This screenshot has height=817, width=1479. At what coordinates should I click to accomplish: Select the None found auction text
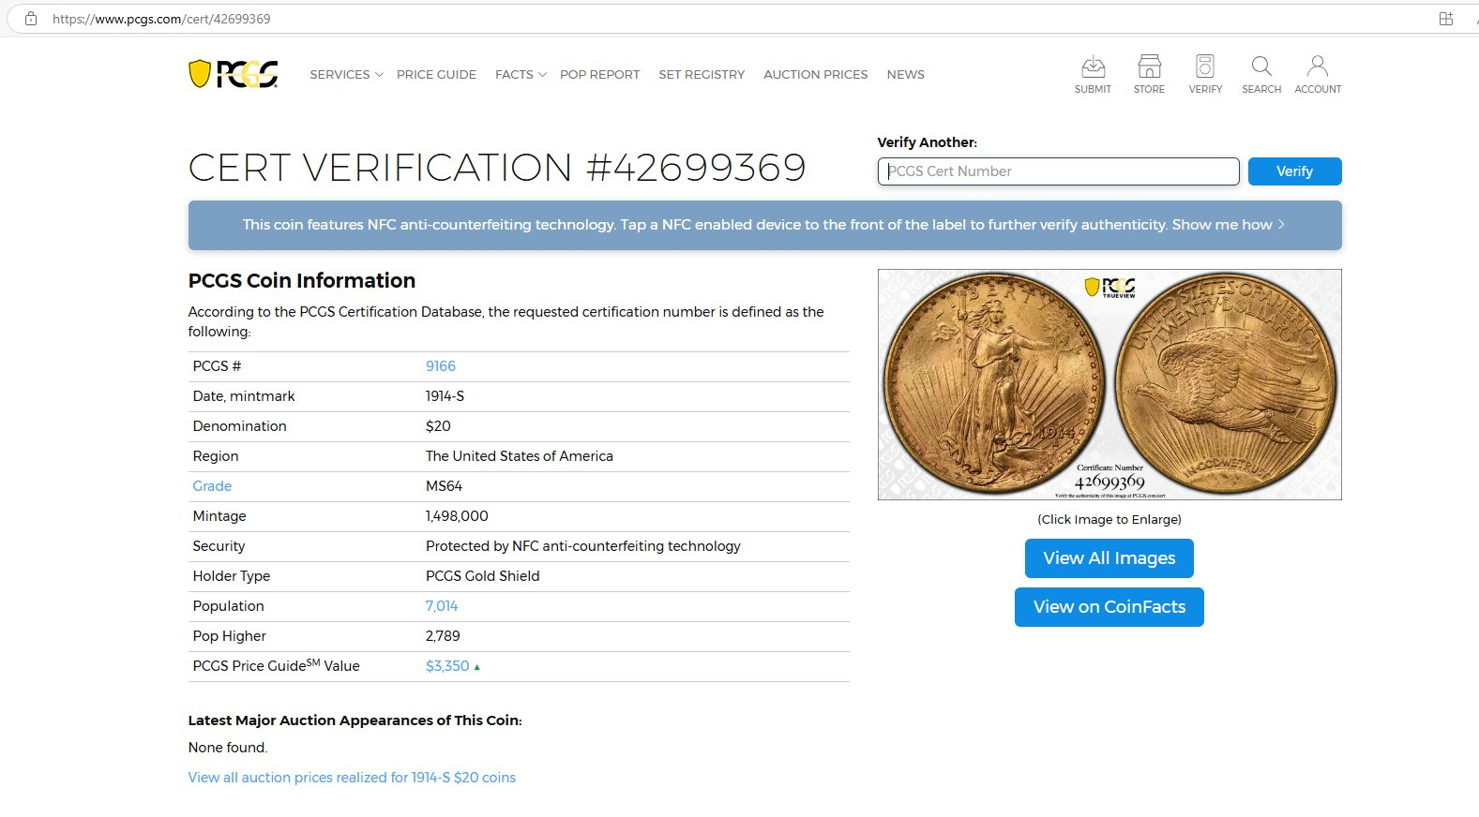pos(227,748)
